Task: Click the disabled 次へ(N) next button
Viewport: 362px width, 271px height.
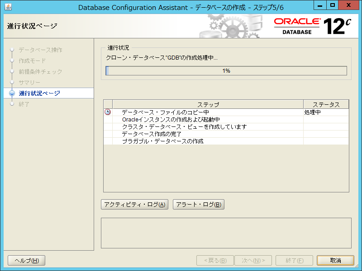Action: tap(253, 261)
